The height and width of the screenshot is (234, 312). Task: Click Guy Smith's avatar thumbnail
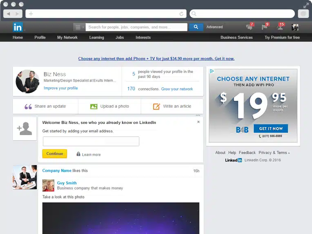48,185
